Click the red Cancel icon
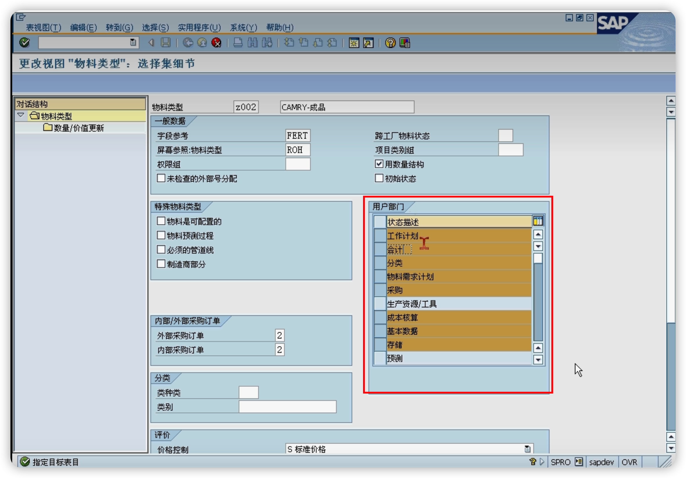 pos(216,43)
